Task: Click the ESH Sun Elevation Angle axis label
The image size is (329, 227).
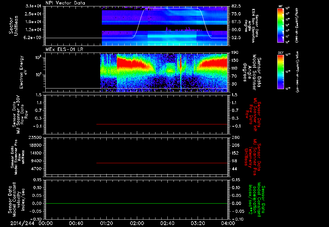Action: [x=252, y=25]
